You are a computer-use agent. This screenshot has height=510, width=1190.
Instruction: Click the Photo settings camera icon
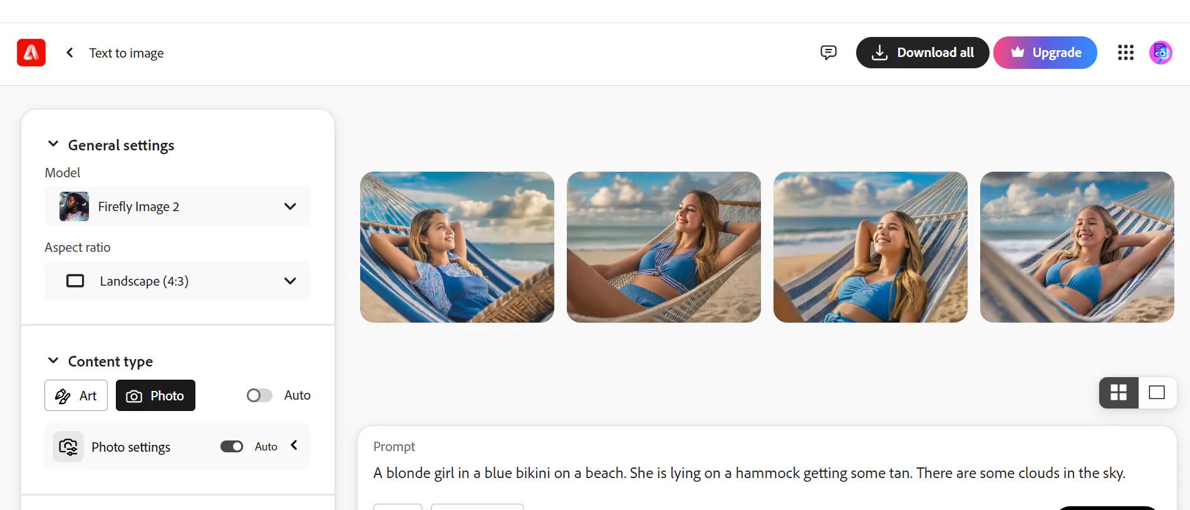click(68, 447)
